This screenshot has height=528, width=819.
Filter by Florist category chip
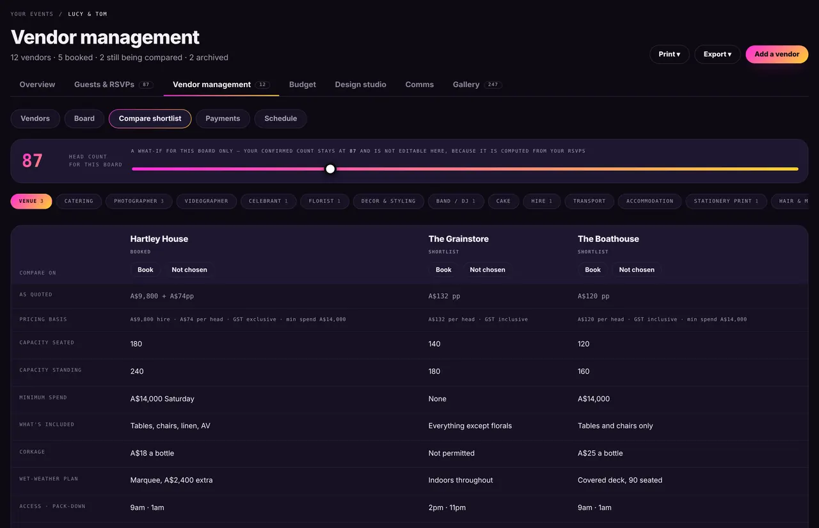(324, 201)
